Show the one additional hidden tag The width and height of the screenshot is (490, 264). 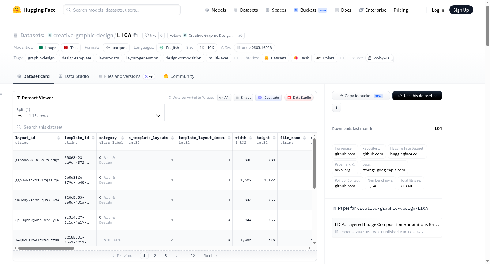tap(236, 58)
